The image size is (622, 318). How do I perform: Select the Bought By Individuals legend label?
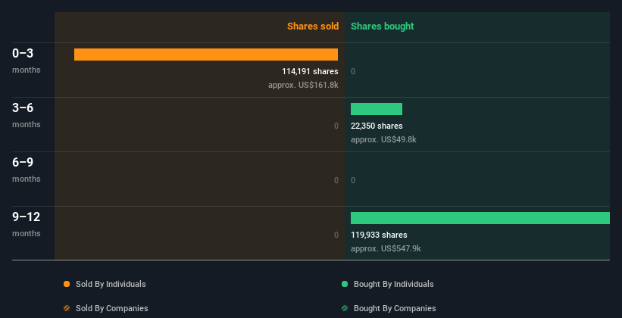pyautogui.click(x=393, y=284)
